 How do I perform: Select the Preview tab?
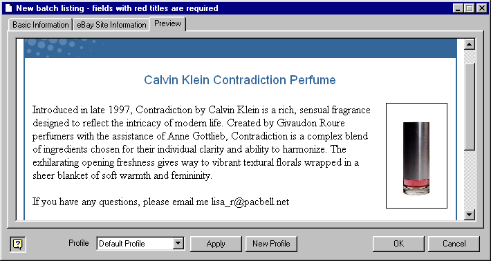(x=168, y=23)
